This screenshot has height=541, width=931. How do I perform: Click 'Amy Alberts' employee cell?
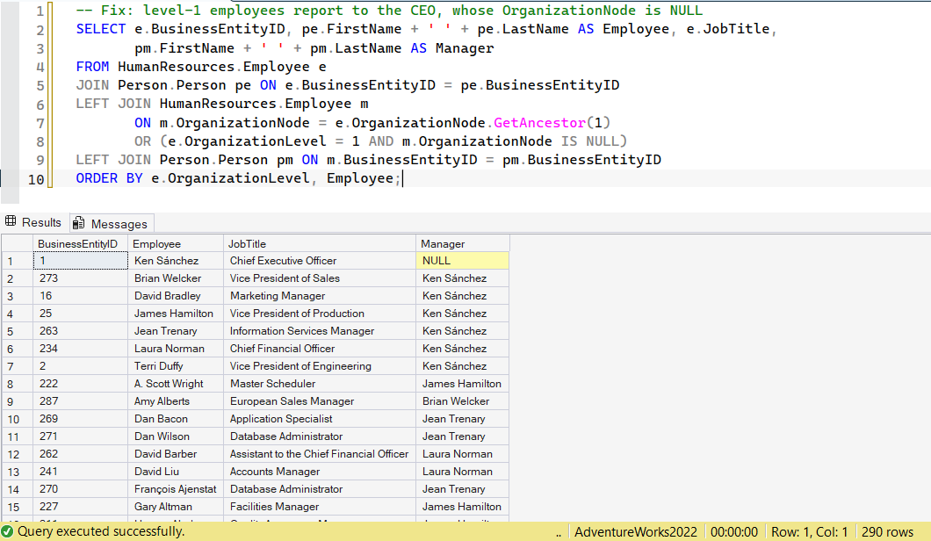pos(175,400)
